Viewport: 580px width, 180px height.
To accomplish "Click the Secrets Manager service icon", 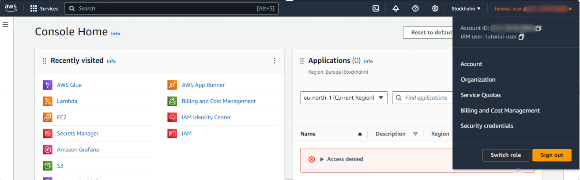I will [x=48, y=133].
